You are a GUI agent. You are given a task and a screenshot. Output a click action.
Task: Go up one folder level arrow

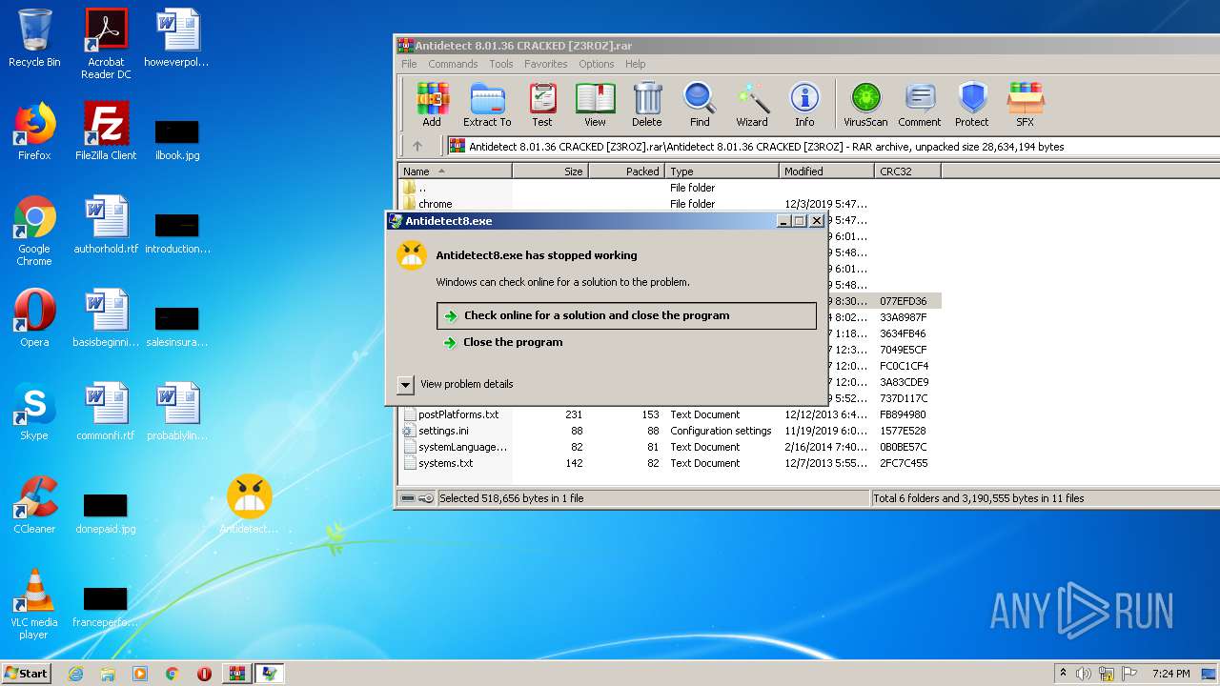coord(417,146)
